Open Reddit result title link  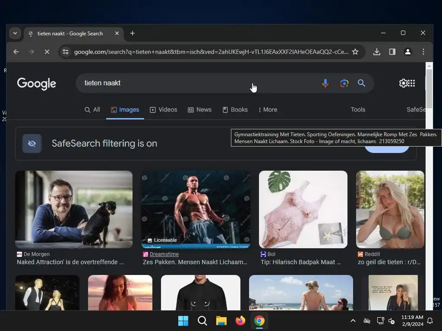389,262
